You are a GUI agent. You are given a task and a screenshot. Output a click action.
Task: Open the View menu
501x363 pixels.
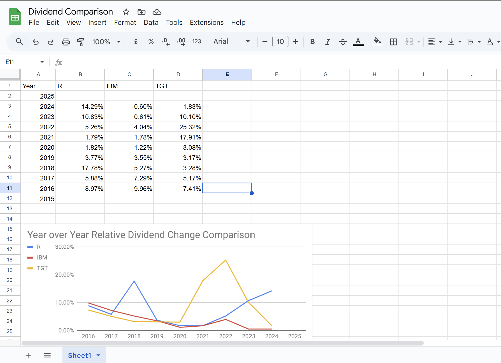coord(73,23)
